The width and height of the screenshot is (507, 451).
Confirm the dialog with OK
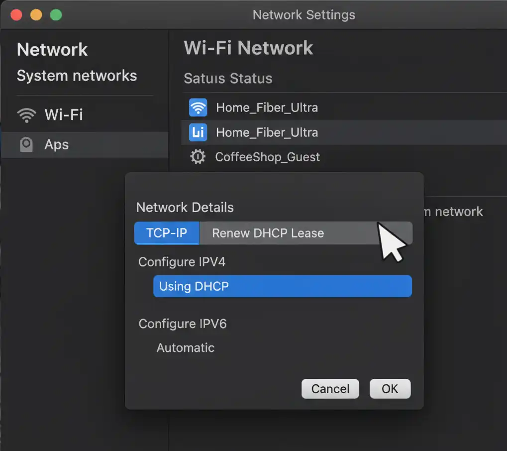point(390,389)
